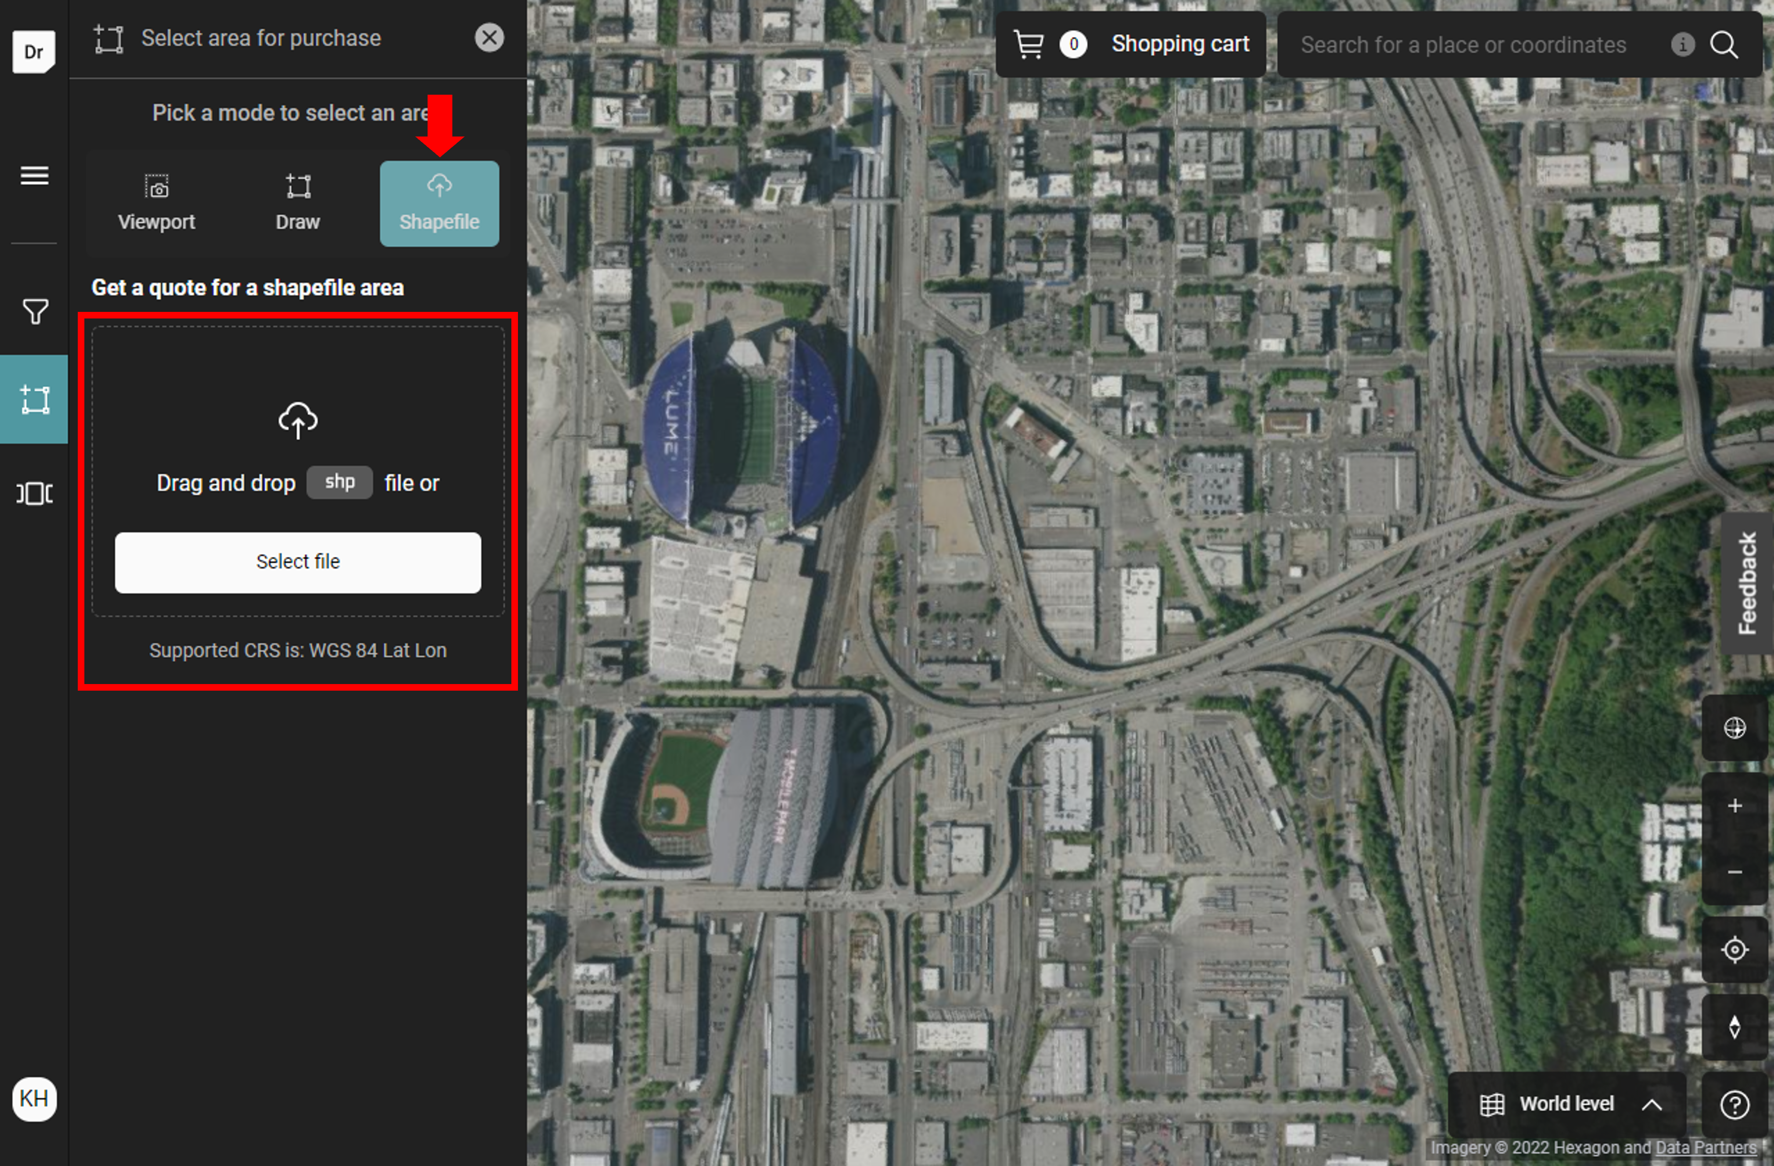
Task: Zoom in with the plus button
Action: click(x=1734, y=806)
